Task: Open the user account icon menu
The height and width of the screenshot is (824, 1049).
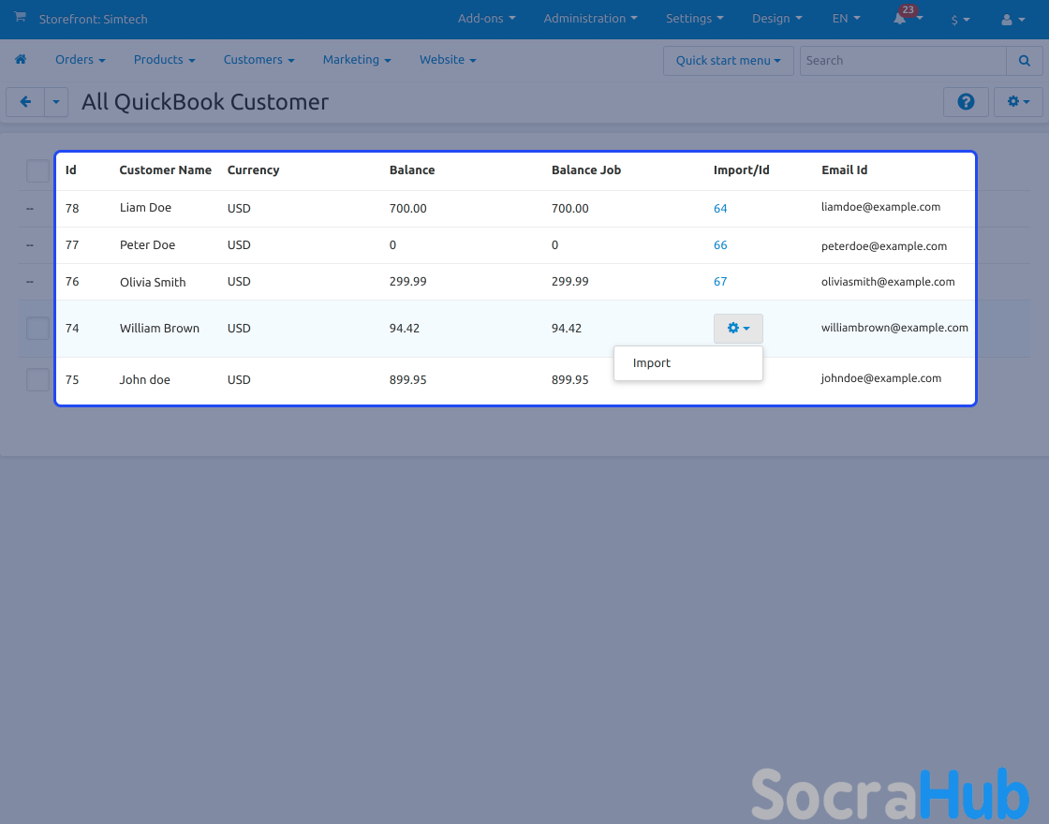Action: [1012, 19]
